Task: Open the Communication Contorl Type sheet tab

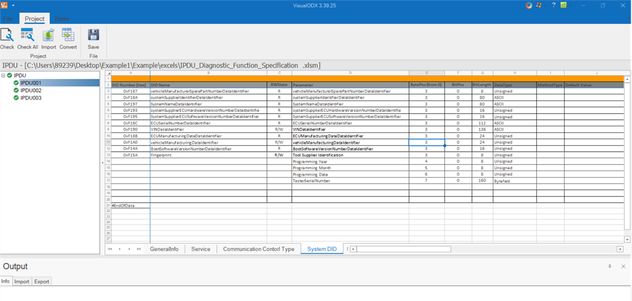Action: 259,249
